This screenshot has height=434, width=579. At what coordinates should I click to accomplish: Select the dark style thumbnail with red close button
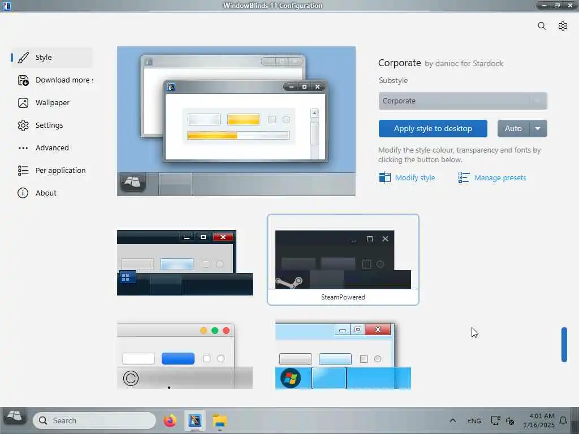(x=185, y=263)
